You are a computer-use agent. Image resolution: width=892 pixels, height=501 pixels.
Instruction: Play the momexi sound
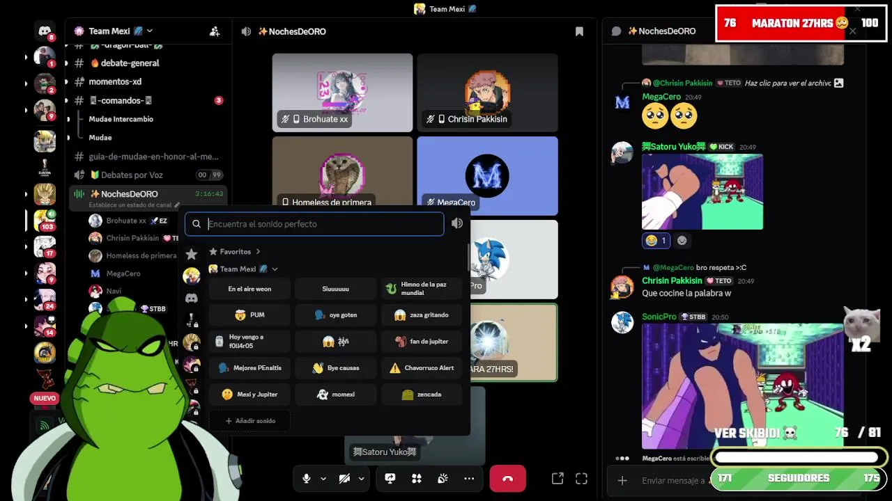[336, 395]
